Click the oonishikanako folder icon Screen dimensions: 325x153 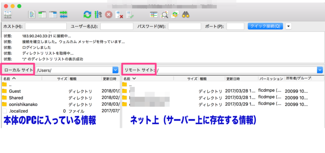(5, 104)
